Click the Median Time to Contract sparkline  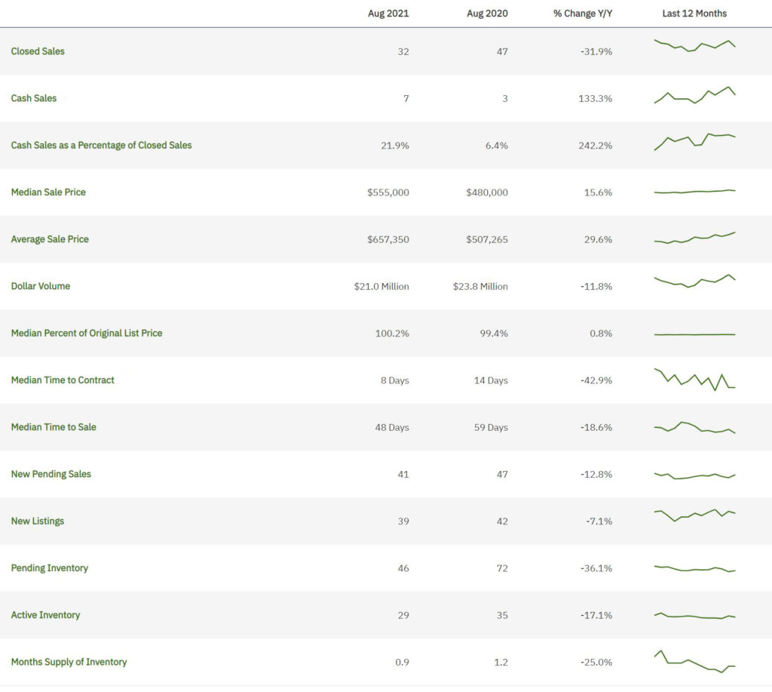coord(694,380)
